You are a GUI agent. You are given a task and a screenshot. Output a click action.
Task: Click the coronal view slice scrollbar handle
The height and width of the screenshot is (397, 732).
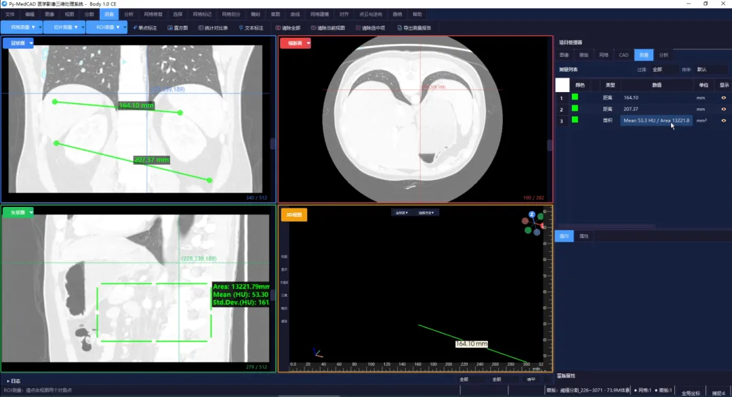pyautogui.click(x=273, y=144)
